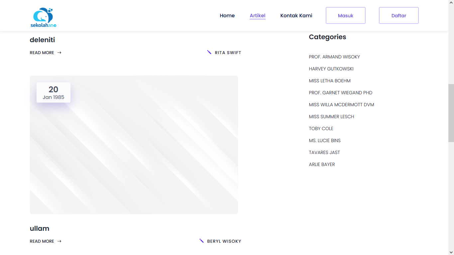Open the Home menu item
454x255 pixels.
[x=227, y=16]
